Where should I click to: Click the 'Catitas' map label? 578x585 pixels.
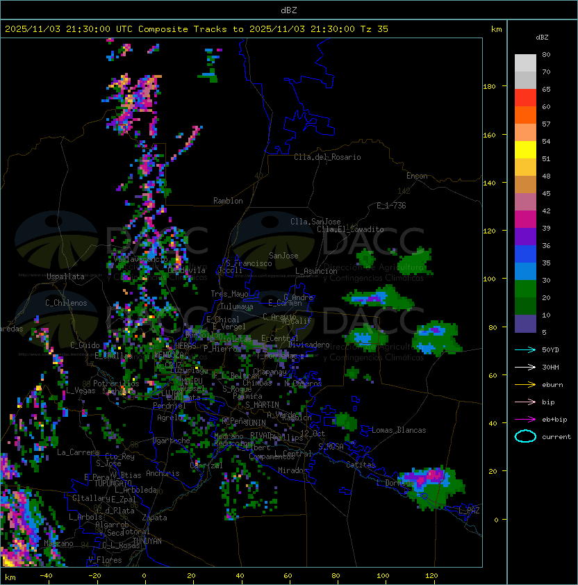point(361,465)
